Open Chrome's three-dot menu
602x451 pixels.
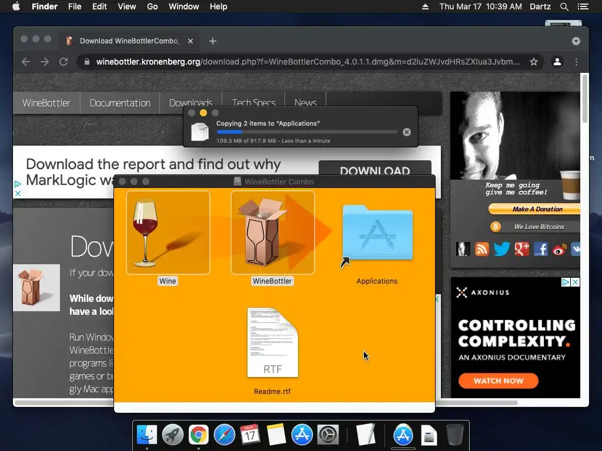[576, 62]
